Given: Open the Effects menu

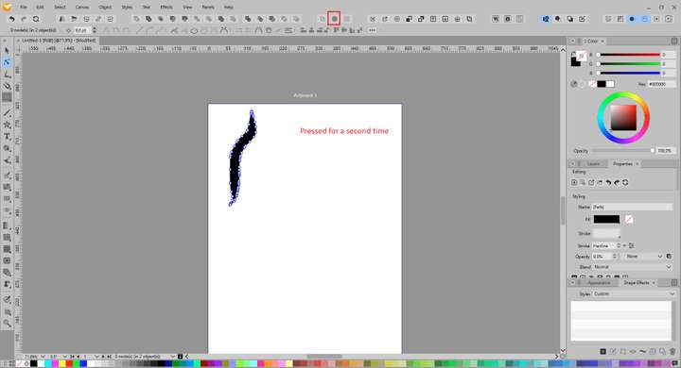Looking at the screenshot, I should [166, 8].
